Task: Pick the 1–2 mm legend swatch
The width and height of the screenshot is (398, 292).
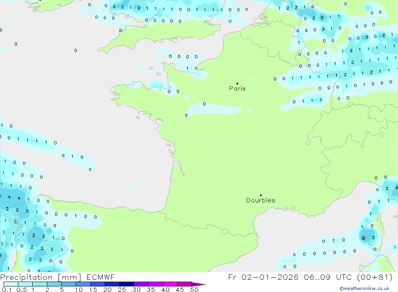Action: point(39,284)
